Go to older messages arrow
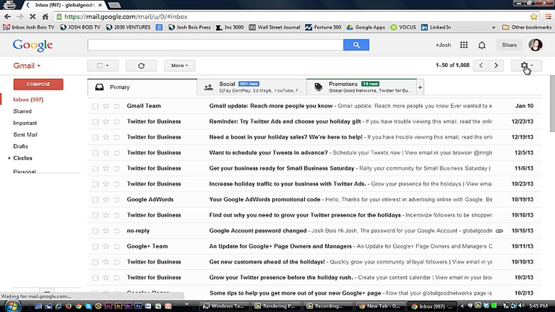 pyautogui.click(x=496, y=65)
